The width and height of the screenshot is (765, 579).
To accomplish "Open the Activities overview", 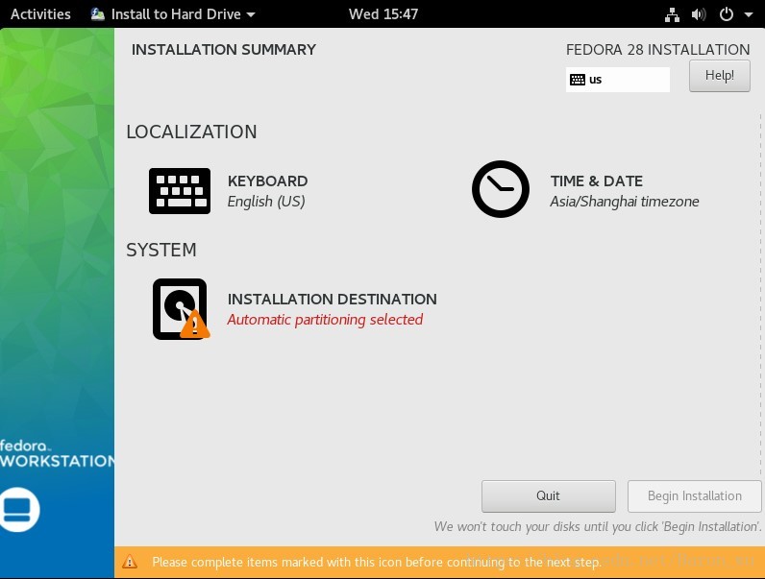I will coord(40,14).
